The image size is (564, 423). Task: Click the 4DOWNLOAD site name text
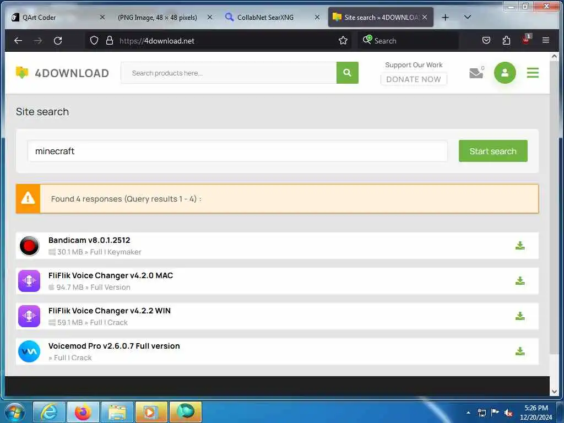[x=72, y=73]
